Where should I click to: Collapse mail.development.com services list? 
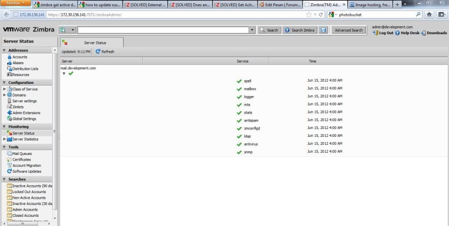(x=64, y=74)
